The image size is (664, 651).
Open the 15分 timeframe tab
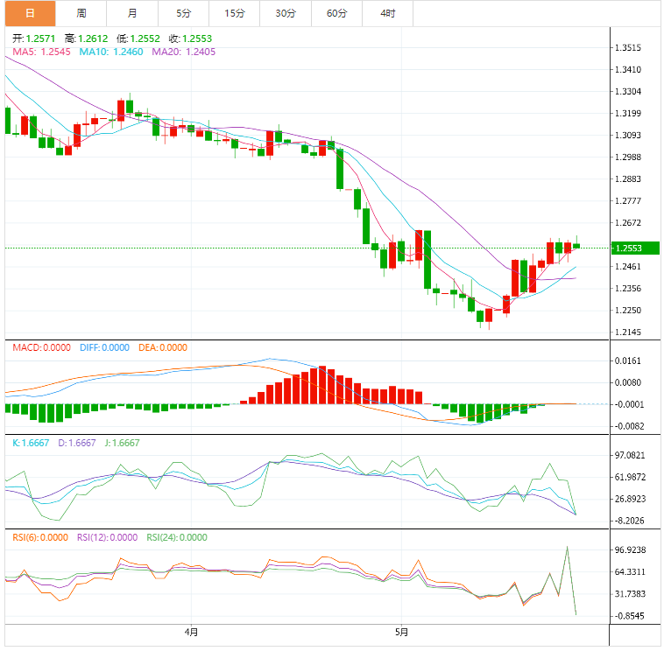(235, 13)
